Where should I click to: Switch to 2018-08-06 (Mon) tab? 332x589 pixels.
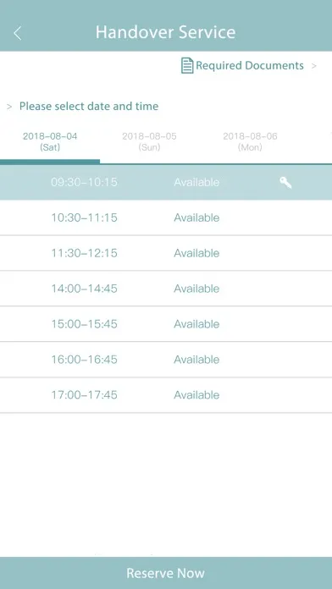[x=250, y=141]
